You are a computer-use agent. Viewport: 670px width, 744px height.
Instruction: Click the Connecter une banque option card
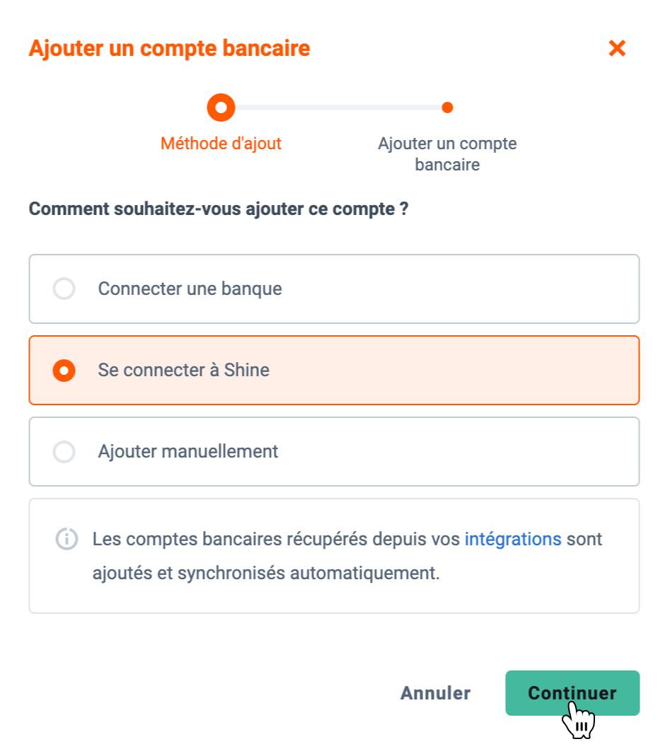334,289
